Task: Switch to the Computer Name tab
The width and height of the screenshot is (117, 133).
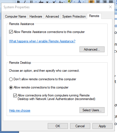Action: 15,16
